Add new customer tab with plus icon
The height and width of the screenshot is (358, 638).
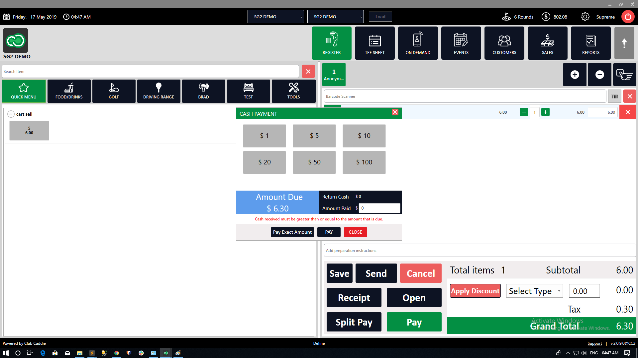575,75
